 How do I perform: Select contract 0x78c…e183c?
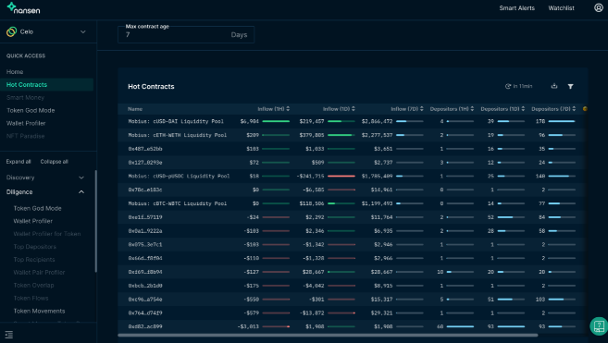point(145,190)
